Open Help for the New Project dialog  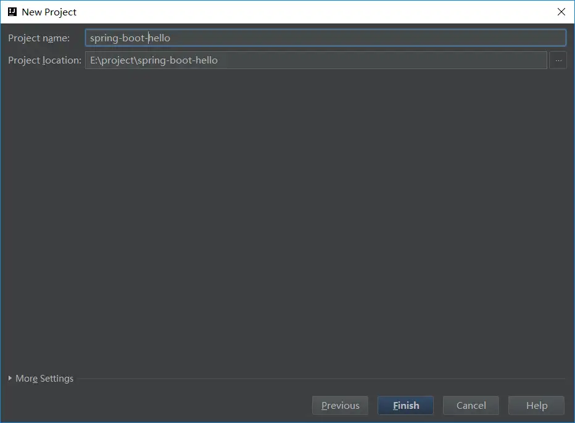coord(536,406)
